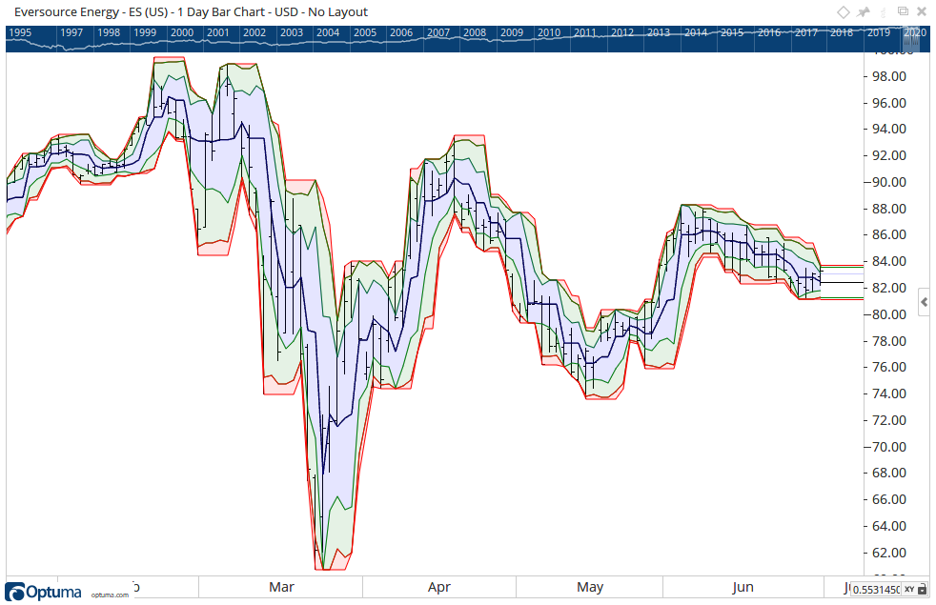
Task: Expand the side panel with the left arrow
Action: pyautogui.click(x=925, y=303)
